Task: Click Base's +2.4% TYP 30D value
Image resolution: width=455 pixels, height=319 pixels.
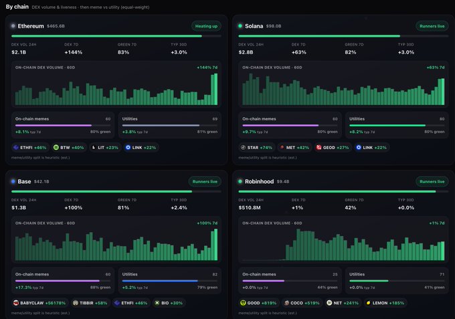Action: tap(179, 207)
